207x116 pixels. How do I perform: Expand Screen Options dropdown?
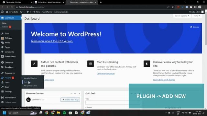click(x=182, y=16)
